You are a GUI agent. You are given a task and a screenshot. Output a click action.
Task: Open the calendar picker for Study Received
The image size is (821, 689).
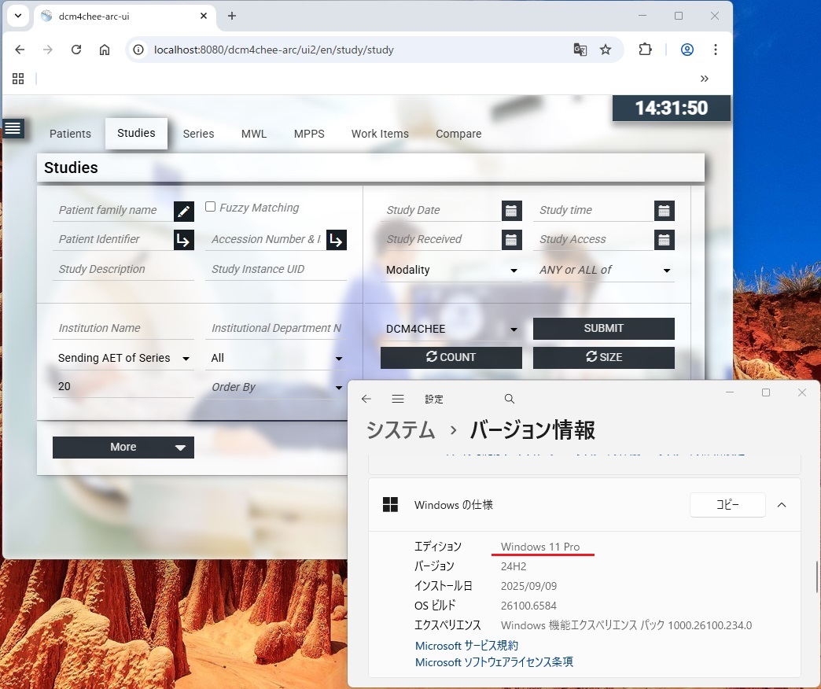[x=512, y=238]
